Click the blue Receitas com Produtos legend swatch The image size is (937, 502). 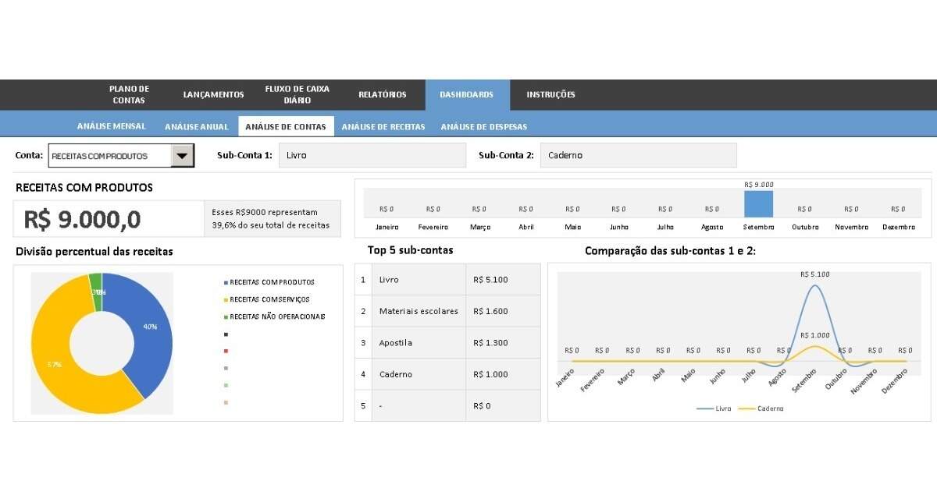pyautogui.click(x=226, y=282)
